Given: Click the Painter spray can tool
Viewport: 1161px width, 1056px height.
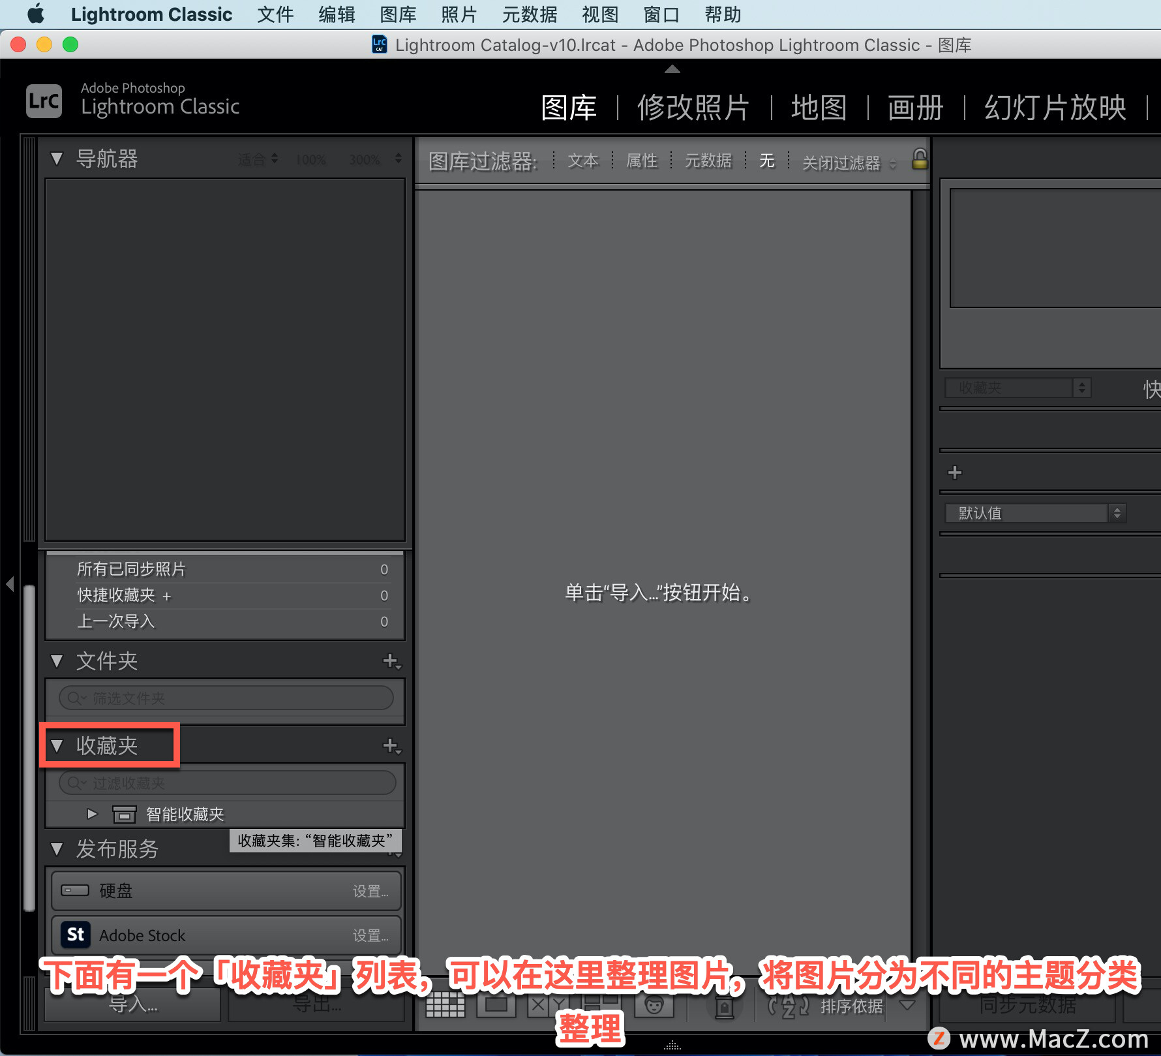Looking at the screenshot, I should click(x=724, y=1006).
